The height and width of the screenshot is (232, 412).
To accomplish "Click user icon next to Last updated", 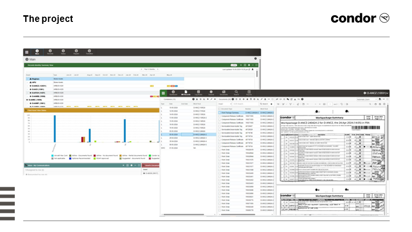I will [252, 69].
